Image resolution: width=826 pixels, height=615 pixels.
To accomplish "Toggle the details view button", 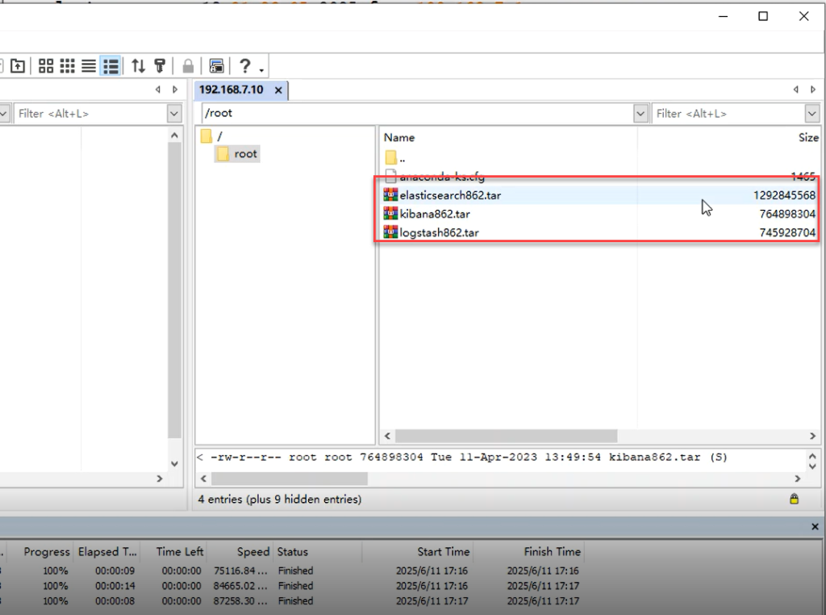I will (x=111, y=66).
